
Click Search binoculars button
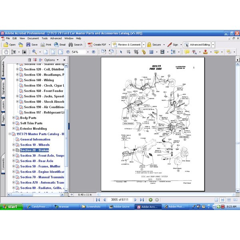click(x=76, y=45)
